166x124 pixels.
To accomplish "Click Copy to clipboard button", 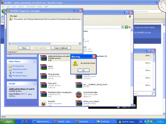I will point(61,48).
